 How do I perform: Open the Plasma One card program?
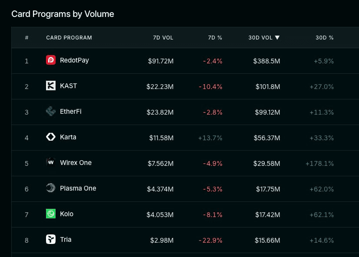(x=78, y=188)
